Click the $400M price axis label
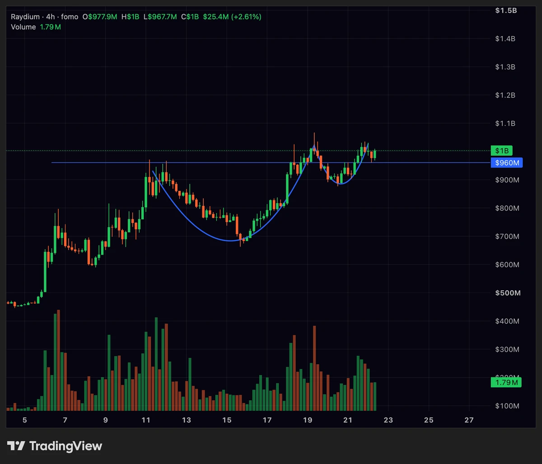 point(507,321)
